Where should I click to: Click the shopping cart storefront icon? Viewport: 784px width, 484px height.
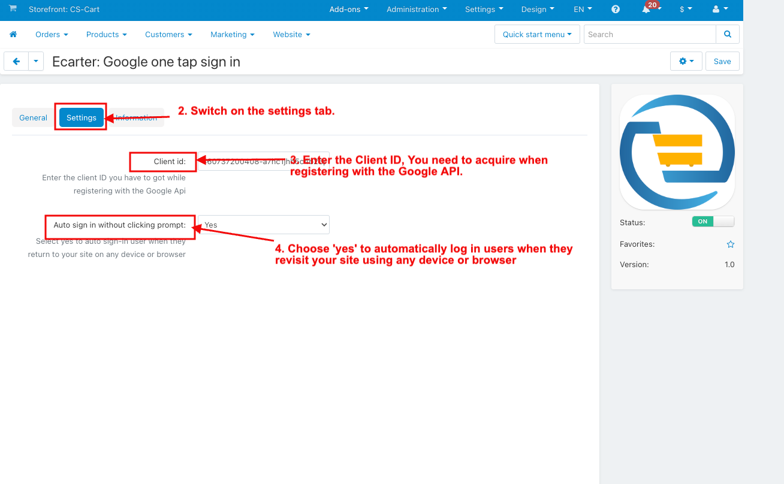(x=13, y=8)
